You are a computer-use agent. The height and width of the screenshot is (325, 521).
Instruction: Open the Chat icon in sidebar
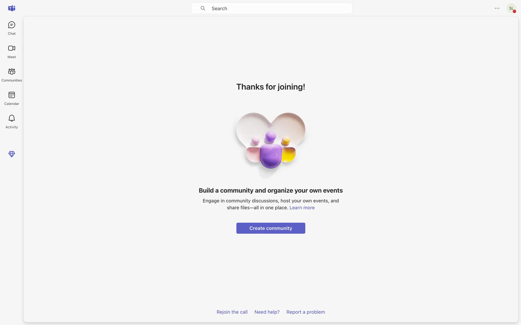point(12,25)
